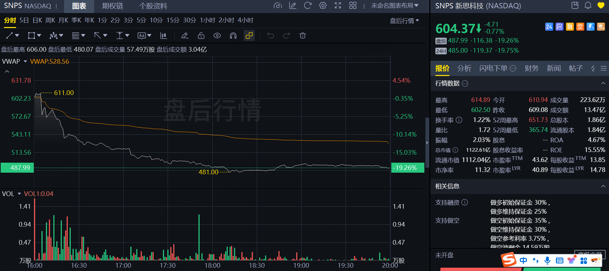Click the pencil edit drawing icon
This screenshot has width=609, height=271.
(185, 35)
